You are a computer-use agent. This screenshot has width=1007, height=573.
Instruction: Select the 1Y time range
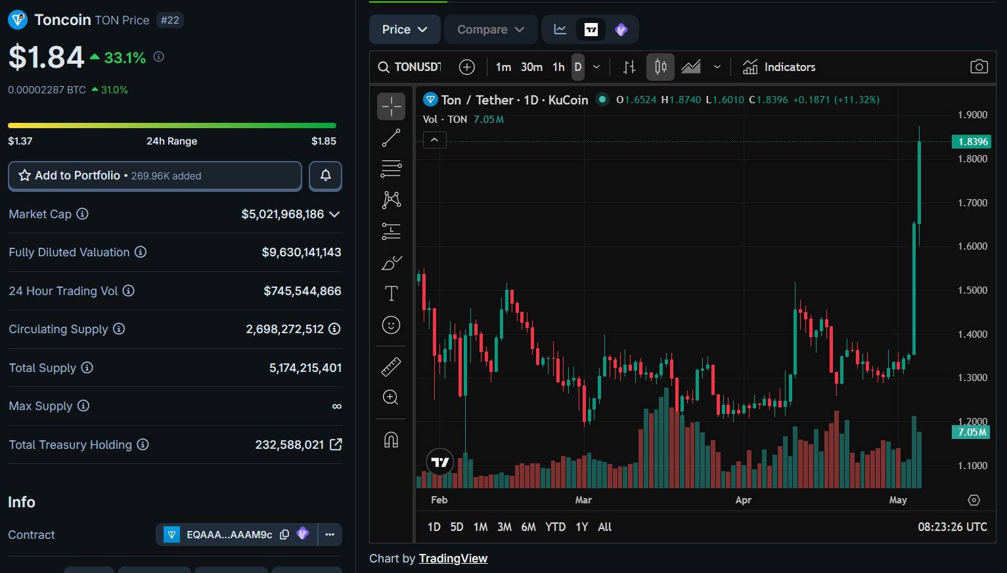[582, 527]
